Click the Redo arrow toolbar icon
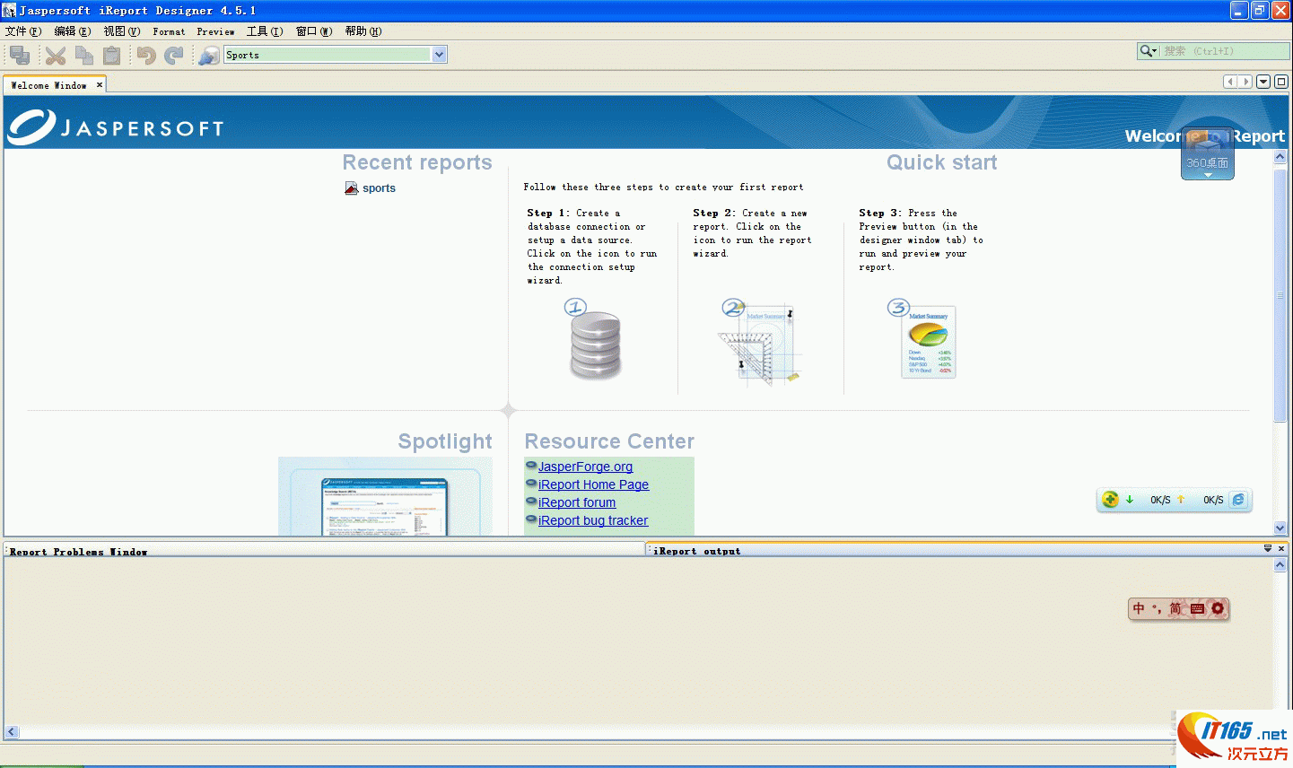1293x768 pixels. [174, 56]
